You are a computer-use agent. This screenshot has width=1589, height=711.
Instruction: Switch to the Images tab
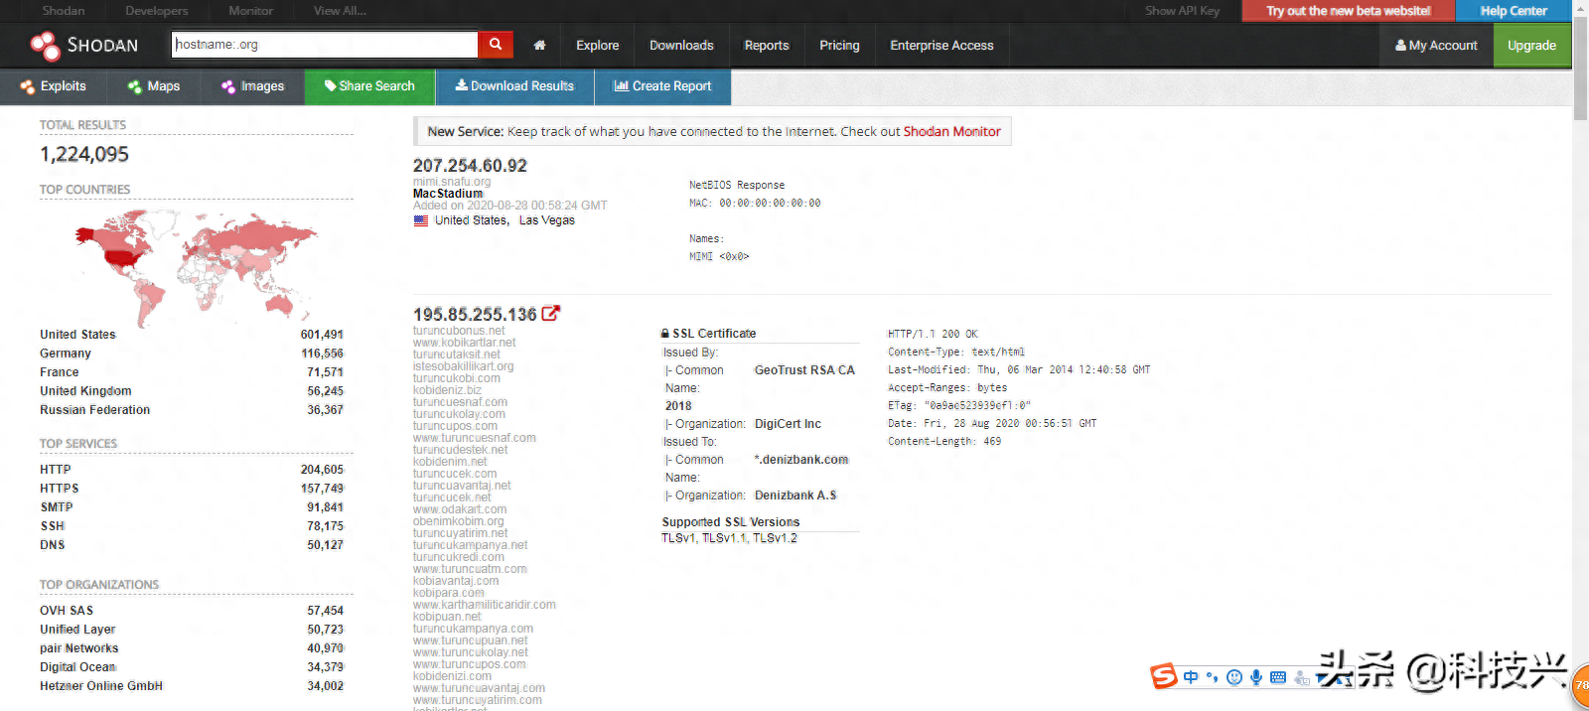(253, 86)
